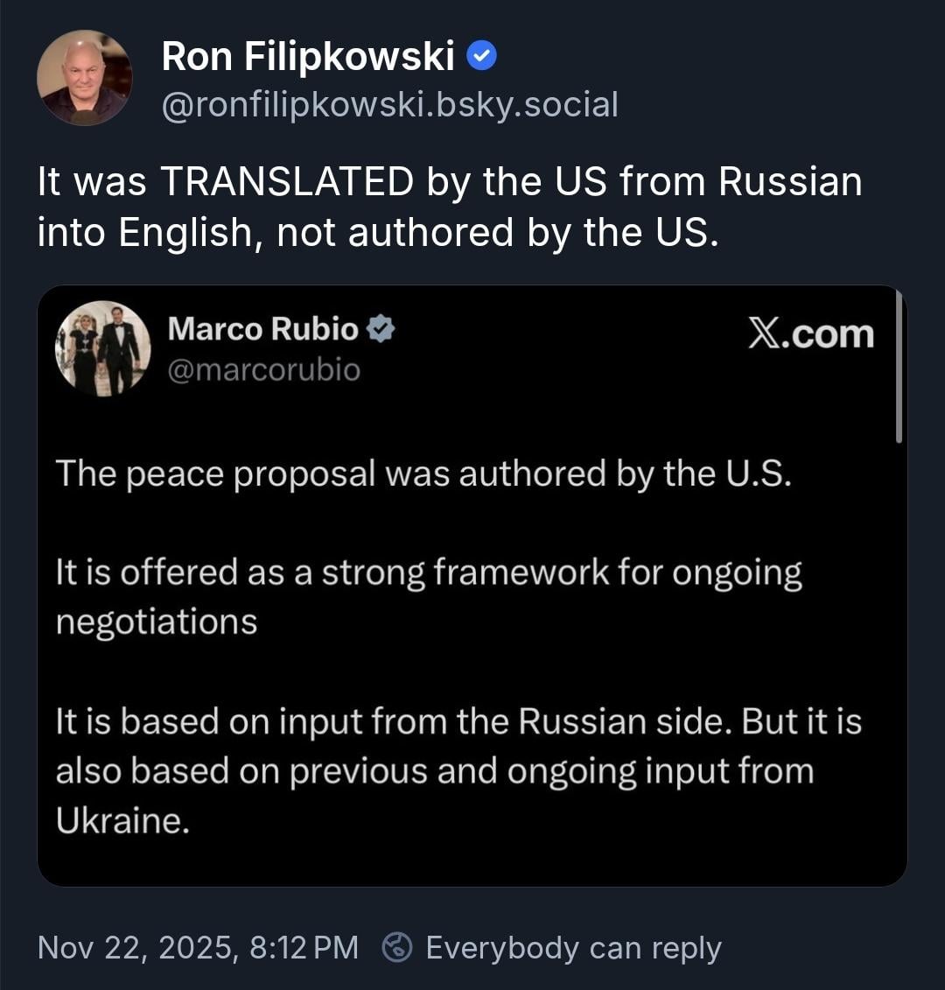Image resolution: width=945 pixels, height=990 pixels.
Task: Click Marco Rubio's verified checkmark badge
Action: 381,329
